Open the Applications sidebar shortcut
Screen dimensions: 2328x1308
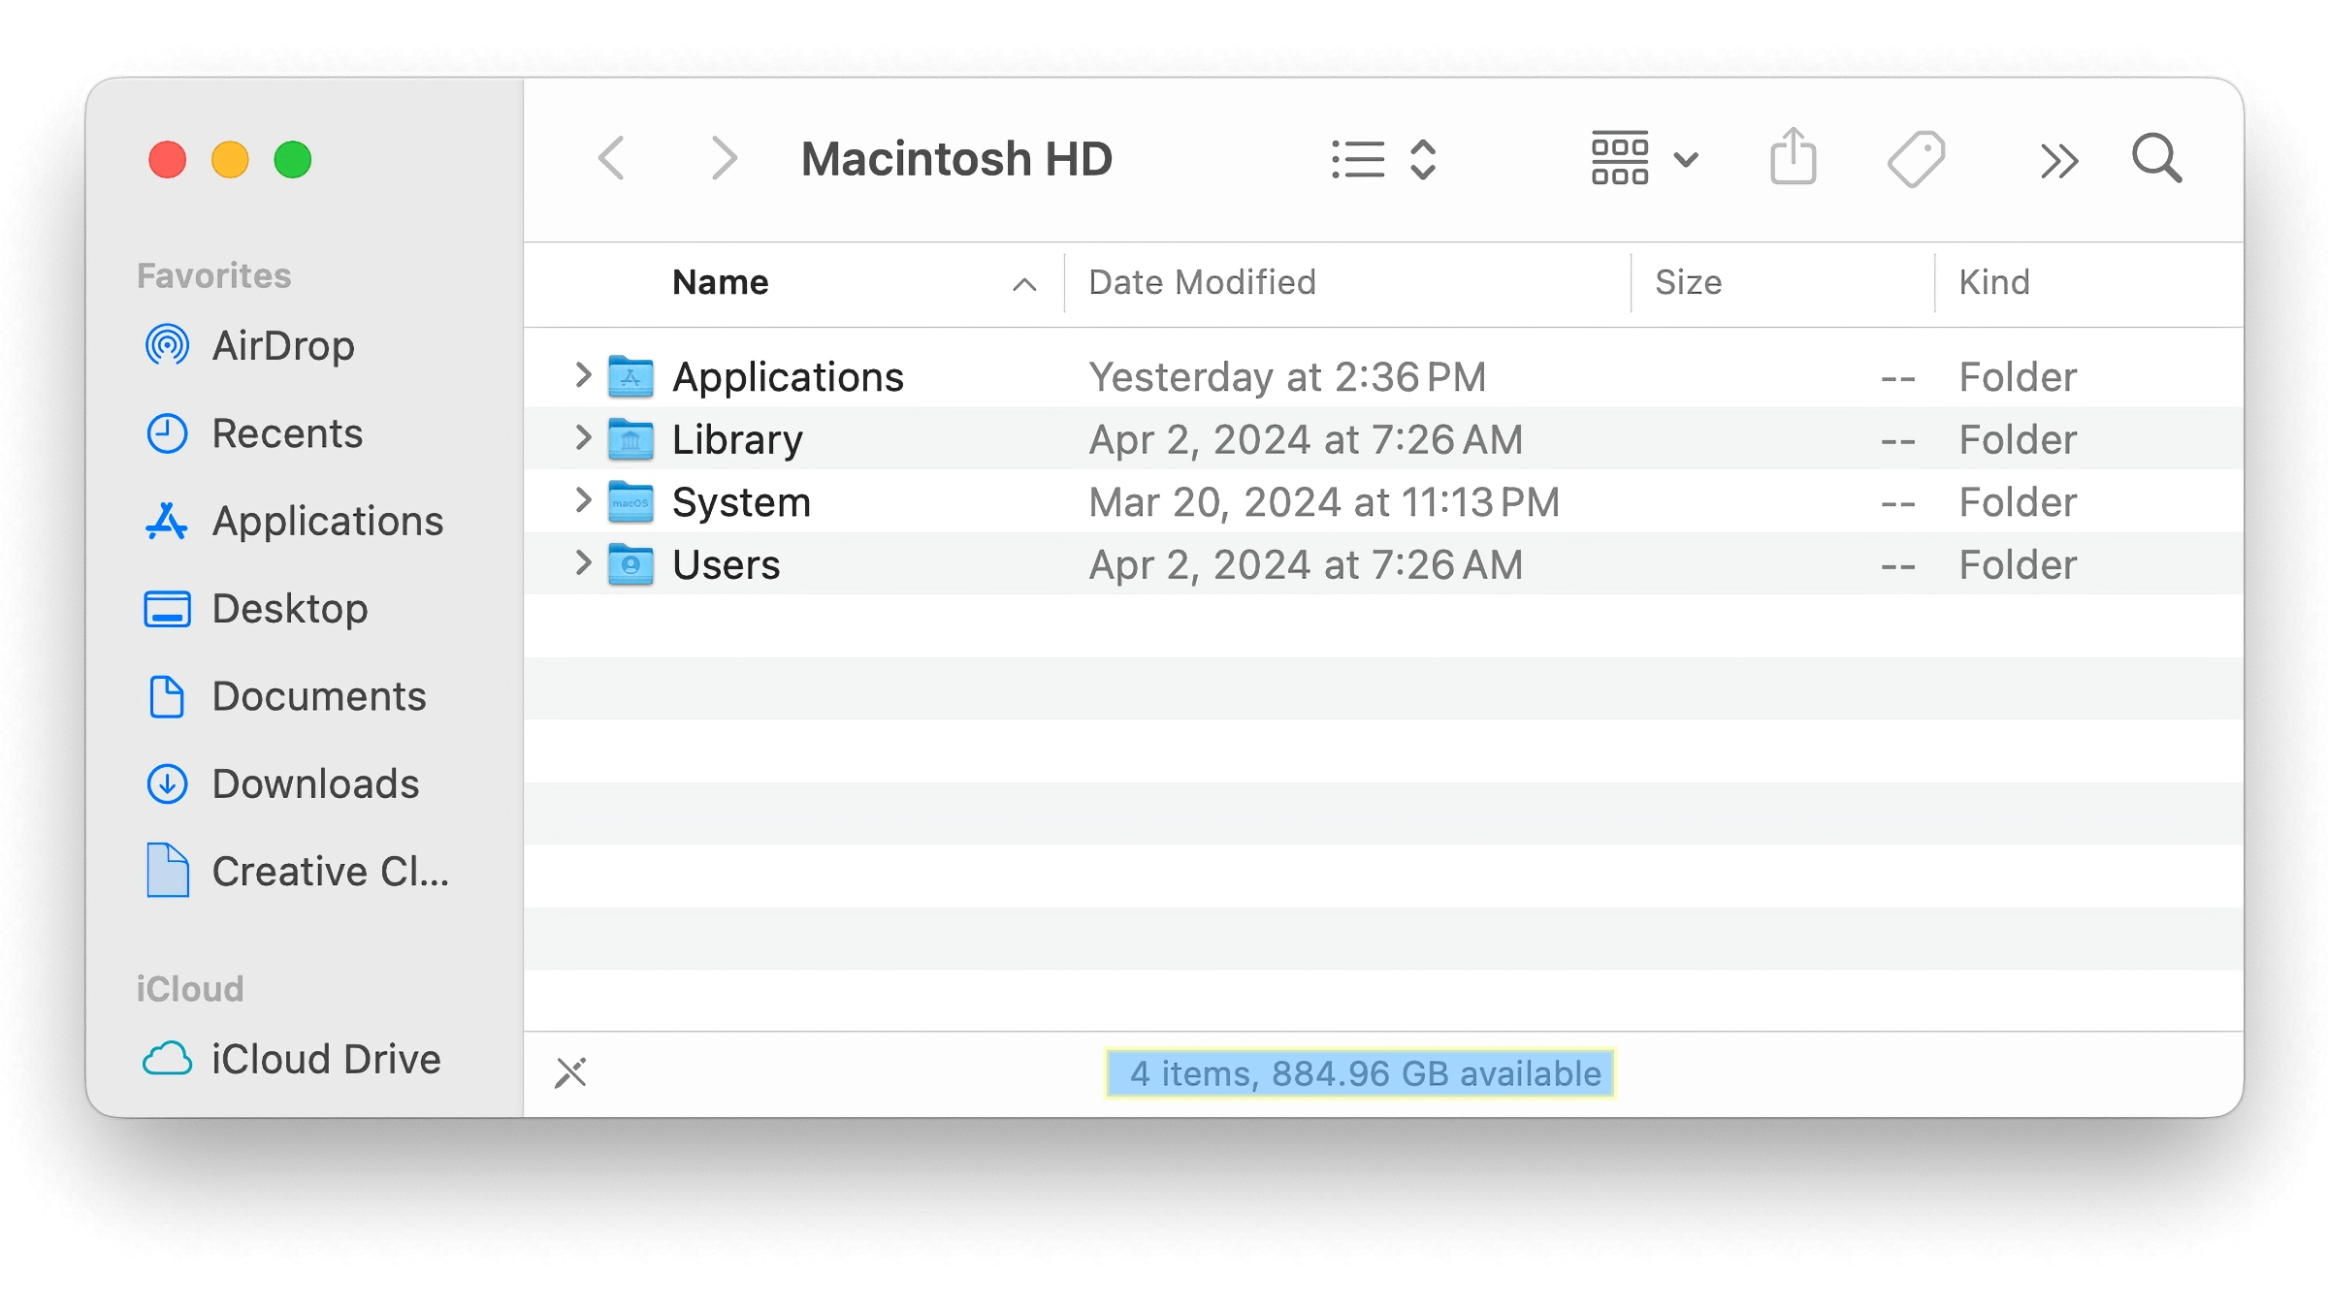328,521
